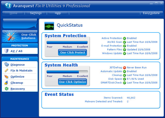This screenshot has height=118, width=165.
Task: Click the QuickStatus monitor icon
Action: point(49,26)
